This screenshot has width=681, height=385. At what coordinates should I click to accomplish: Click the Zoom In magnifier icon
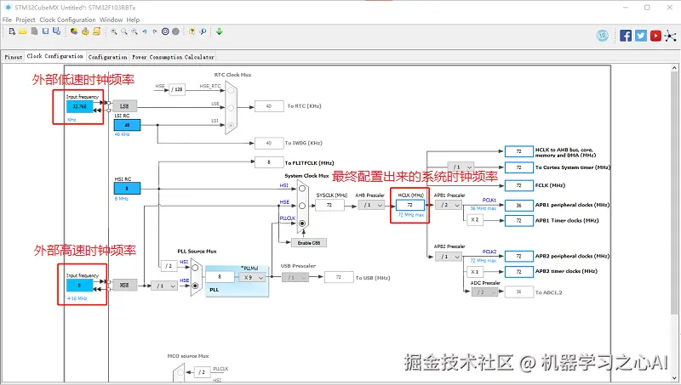pyautogui.click(x=114, y=31)
